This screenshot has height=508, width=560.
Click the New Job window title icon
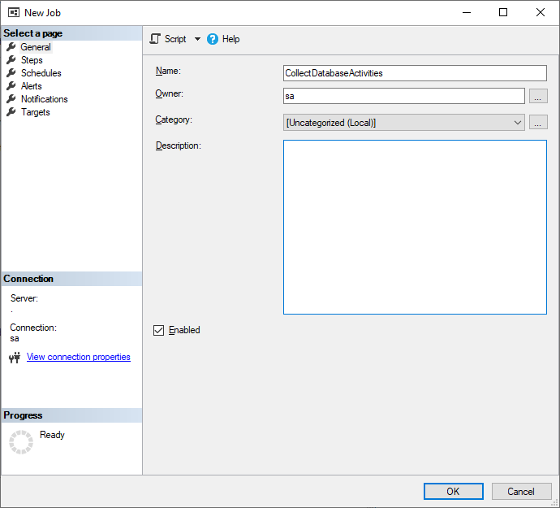click(14, 12)
